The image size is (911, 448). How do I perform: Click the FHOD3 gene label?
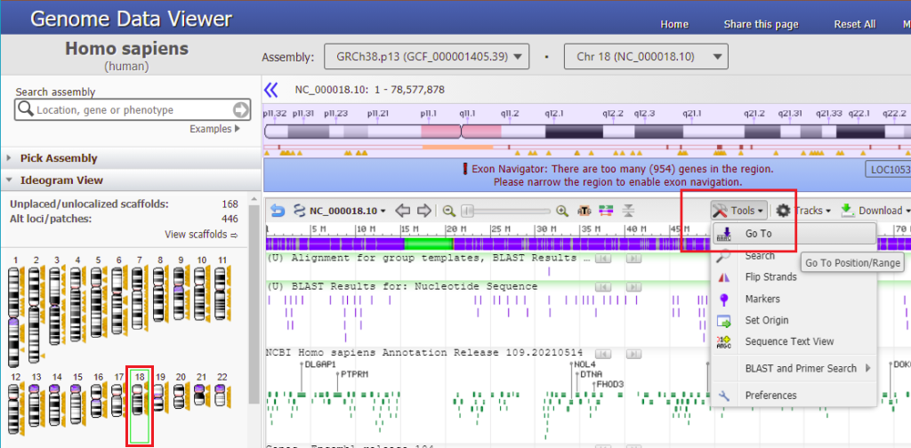coord(609,384)
